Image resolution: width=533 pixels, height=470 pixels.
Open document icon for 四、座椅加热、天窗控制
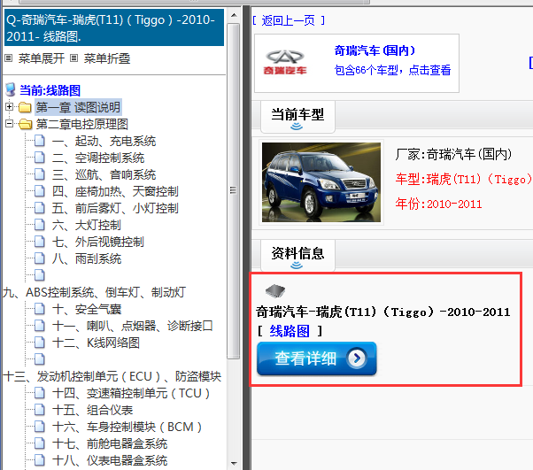pyautogui.click(x=40, y=191)
